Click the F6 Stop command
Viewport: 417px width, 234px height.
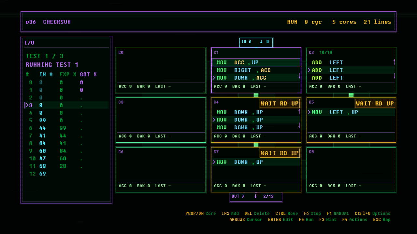312,214
